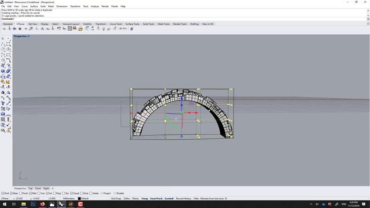The image size is (370, 208).
Task: Click the Named CPlanes panel icon
Action: pos(70,28)
